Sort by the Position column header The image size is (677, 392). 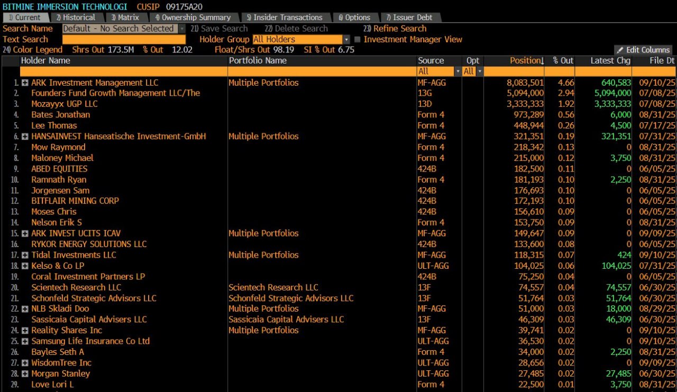point(527,61)
